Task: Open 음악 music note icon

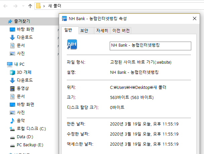Action: 12,121
